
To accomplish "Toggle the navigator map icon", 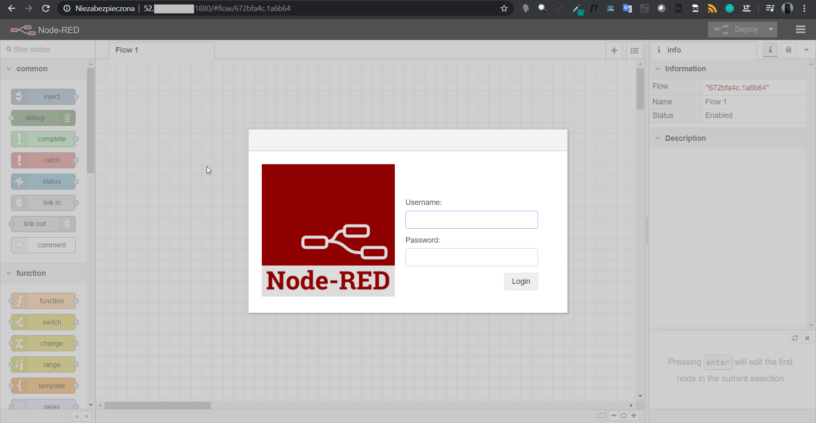I will 601,416.
